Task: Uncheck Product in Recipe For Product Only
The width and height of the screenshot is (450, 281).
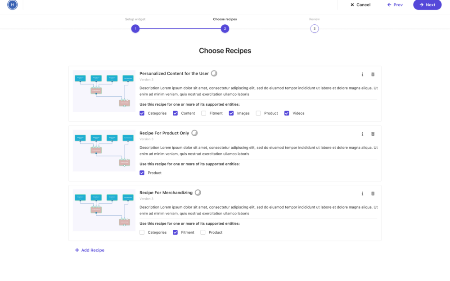Action: 142,173
